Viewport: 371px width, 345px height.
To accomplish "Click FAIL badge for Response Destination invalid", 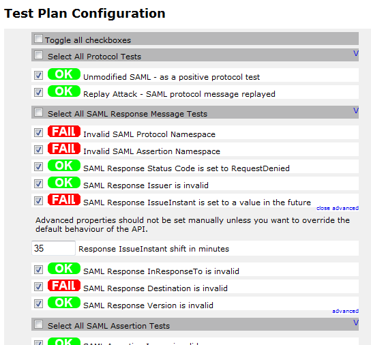I will tap(64, 286).
